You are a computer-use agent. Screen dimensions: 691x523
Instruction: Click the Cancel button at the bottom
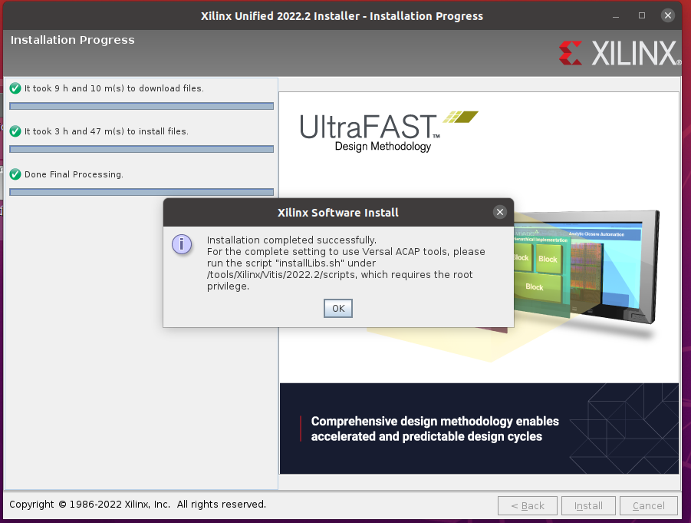click(648, 505)
